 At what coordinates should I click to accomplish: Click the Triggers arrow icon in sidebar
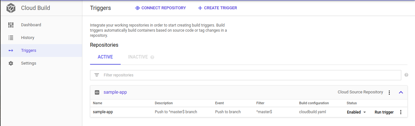pyautogui.click(x=11, y=51)
